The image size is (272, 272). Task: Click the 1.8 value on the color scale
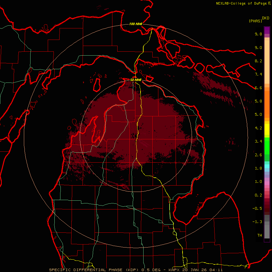pyautogui.click(x=258, y=168)
